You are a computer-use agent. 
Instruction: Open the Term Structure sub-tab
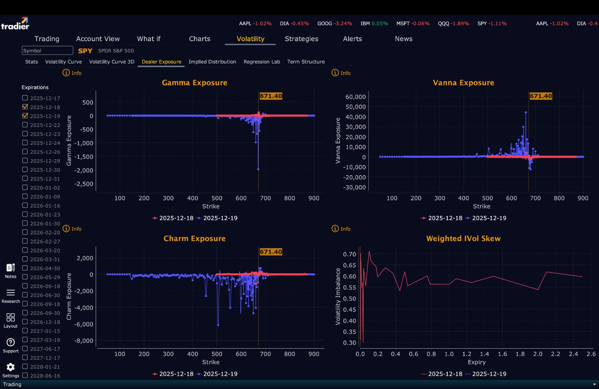(x=306, y=62)
